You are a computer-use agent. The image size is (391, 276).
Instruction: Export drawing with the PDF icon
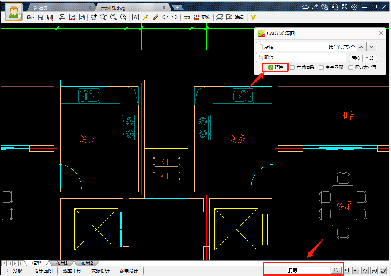tap(72, 18)
